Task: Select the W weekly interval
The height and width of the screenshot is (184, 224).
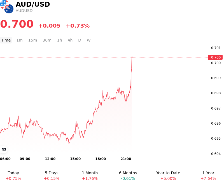Action: click(89, 40)
